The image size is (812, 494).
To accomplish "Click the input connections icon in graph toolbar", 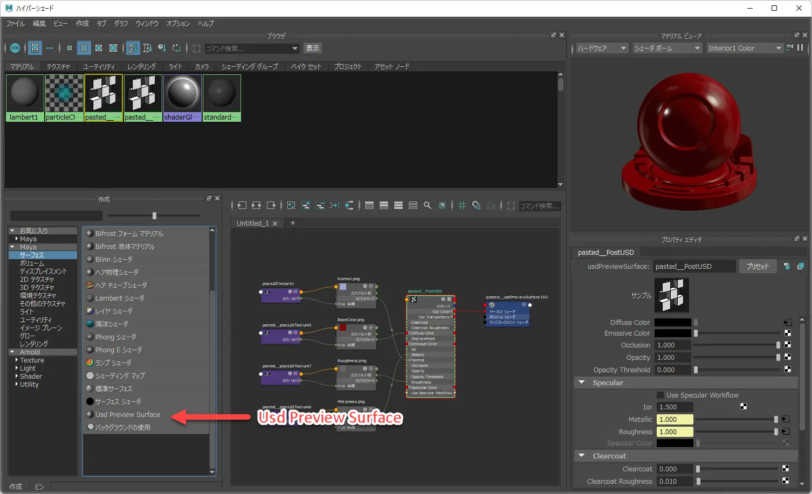I will [242, 205].
